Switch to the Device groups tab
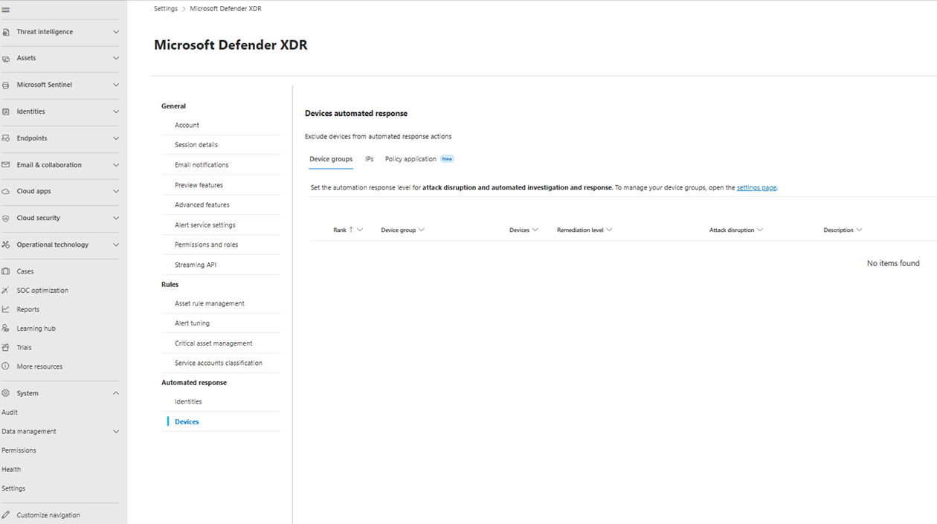This screenshot has height=524, width=937. coord(331,159)
